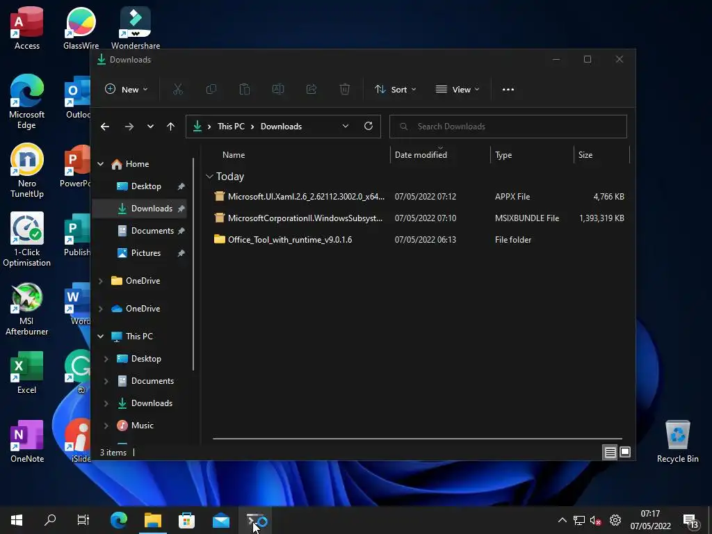Click the muted volume tray icon
The image size is (712, 534).
point(595,520)
